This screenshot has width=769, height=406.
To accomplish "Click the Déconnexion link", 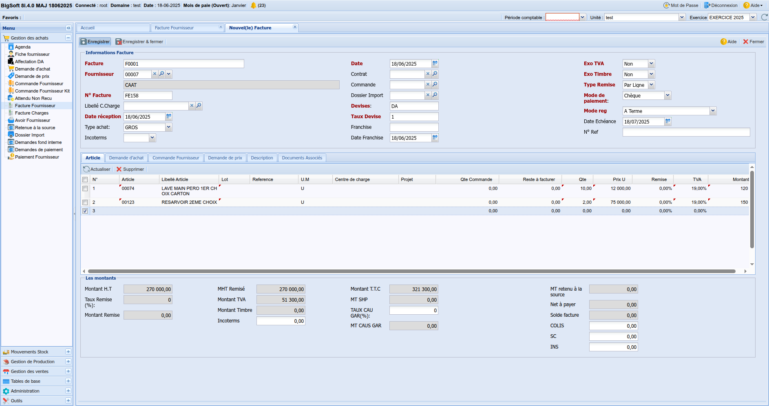I will pyautogui.click(x=721, y=5).
